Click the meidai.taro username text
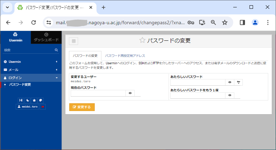This screenshot has width=276, height=150. (81, 81)
